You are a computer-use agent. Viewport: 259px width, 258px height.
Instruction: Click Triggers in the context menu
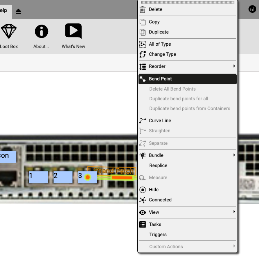[x=158, y=235]
